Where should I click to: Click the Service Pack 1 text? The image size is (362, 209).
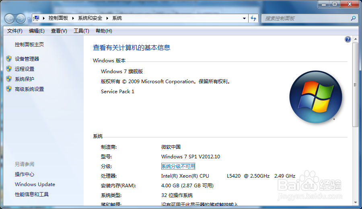click(117, 92)
